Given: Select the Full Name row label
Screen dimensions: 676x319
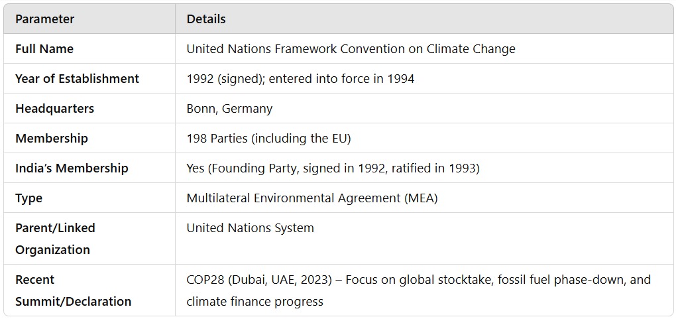Looking at the screenshot, I should point(44,49).
